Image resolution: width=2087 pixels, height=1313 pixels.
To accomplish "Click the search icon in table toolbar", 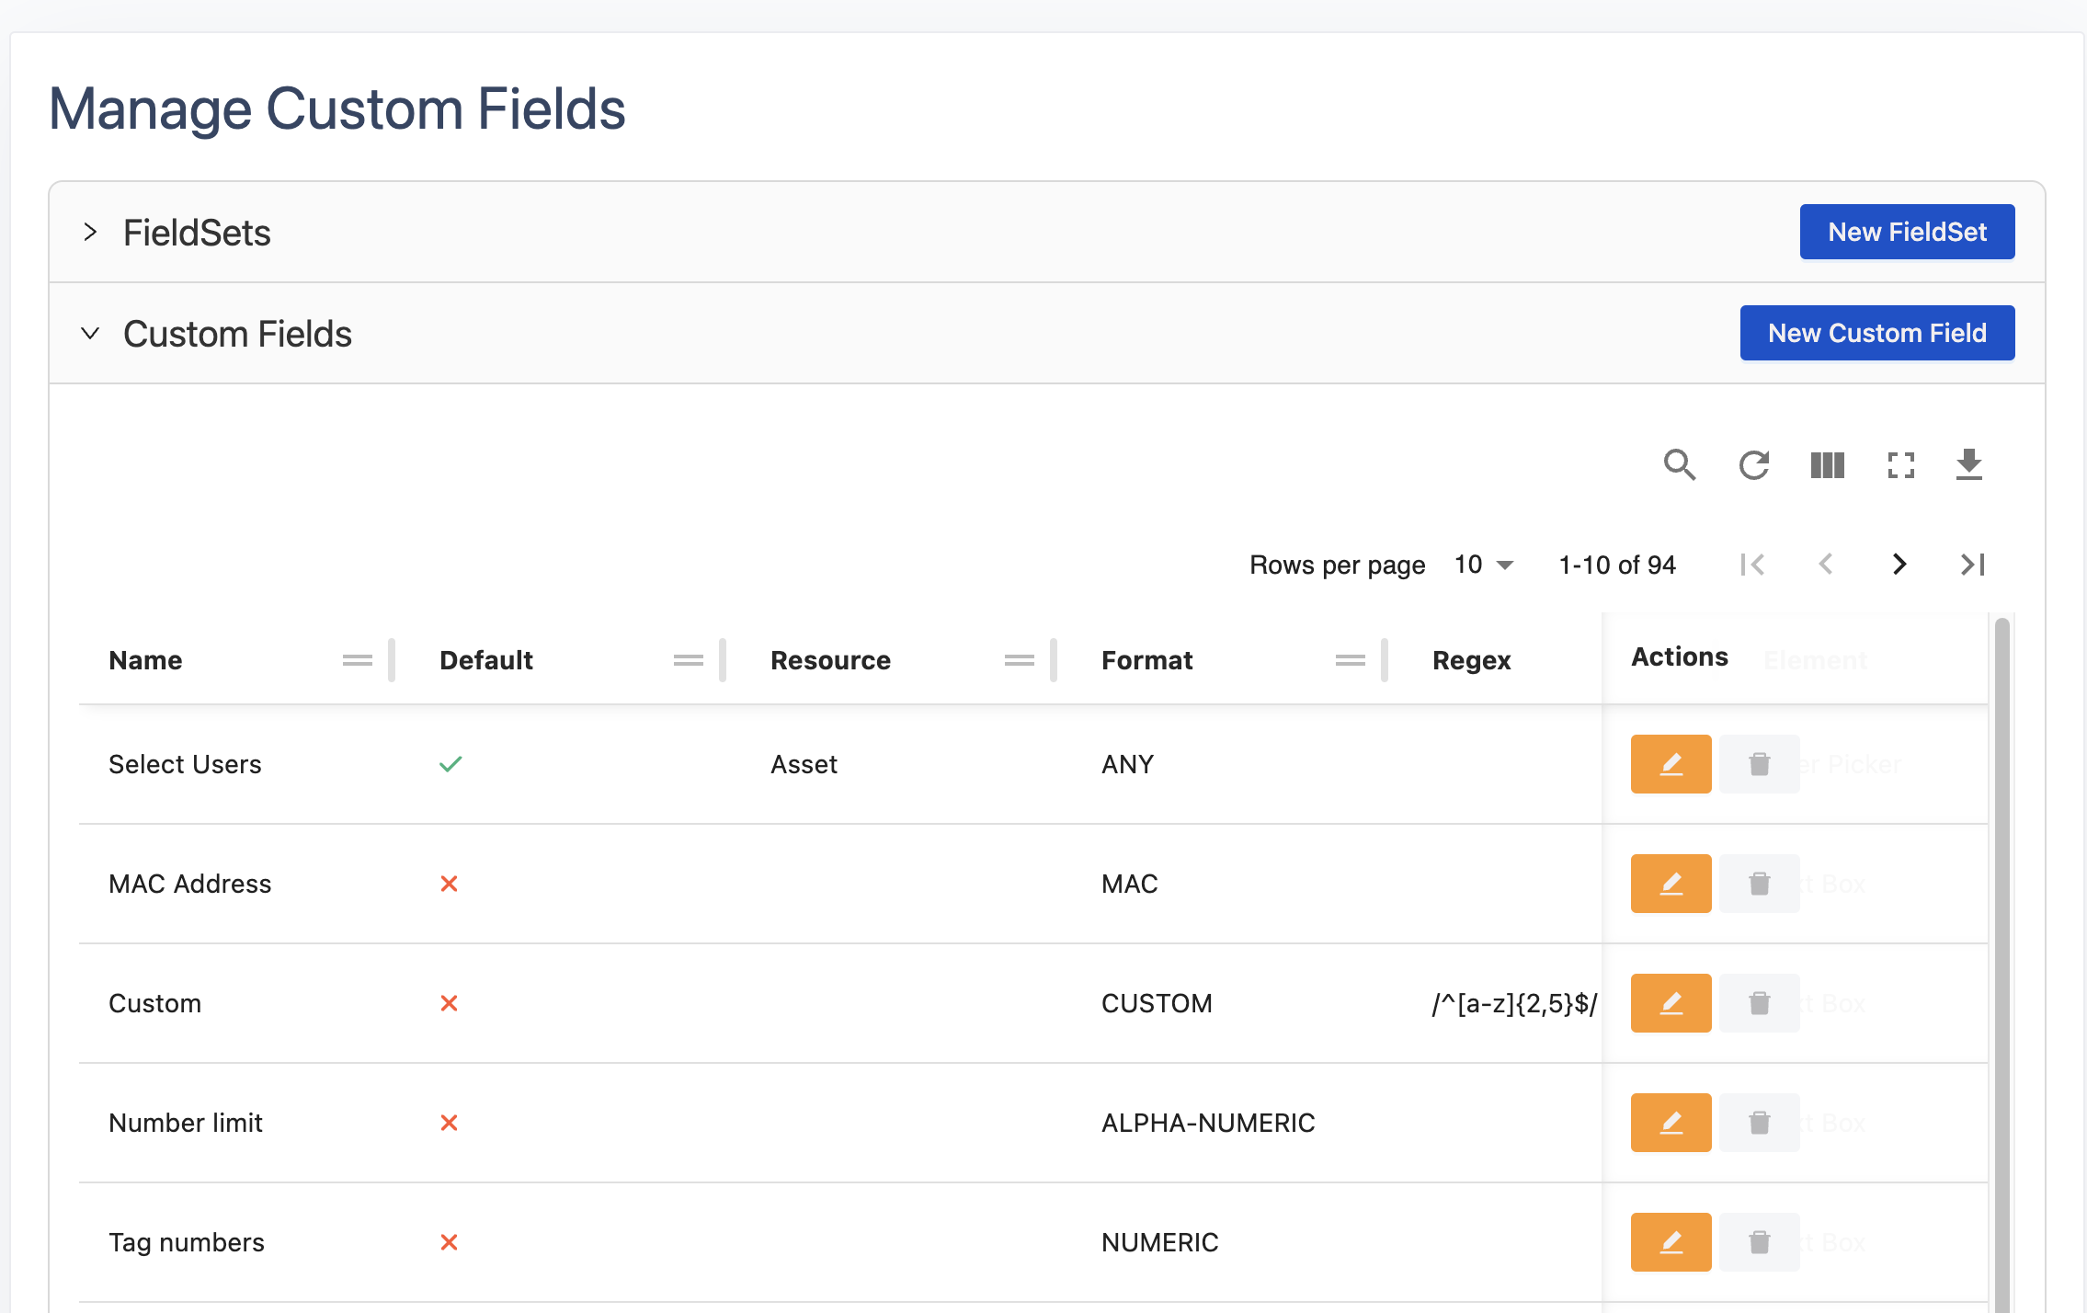I will pos(1679,465).
